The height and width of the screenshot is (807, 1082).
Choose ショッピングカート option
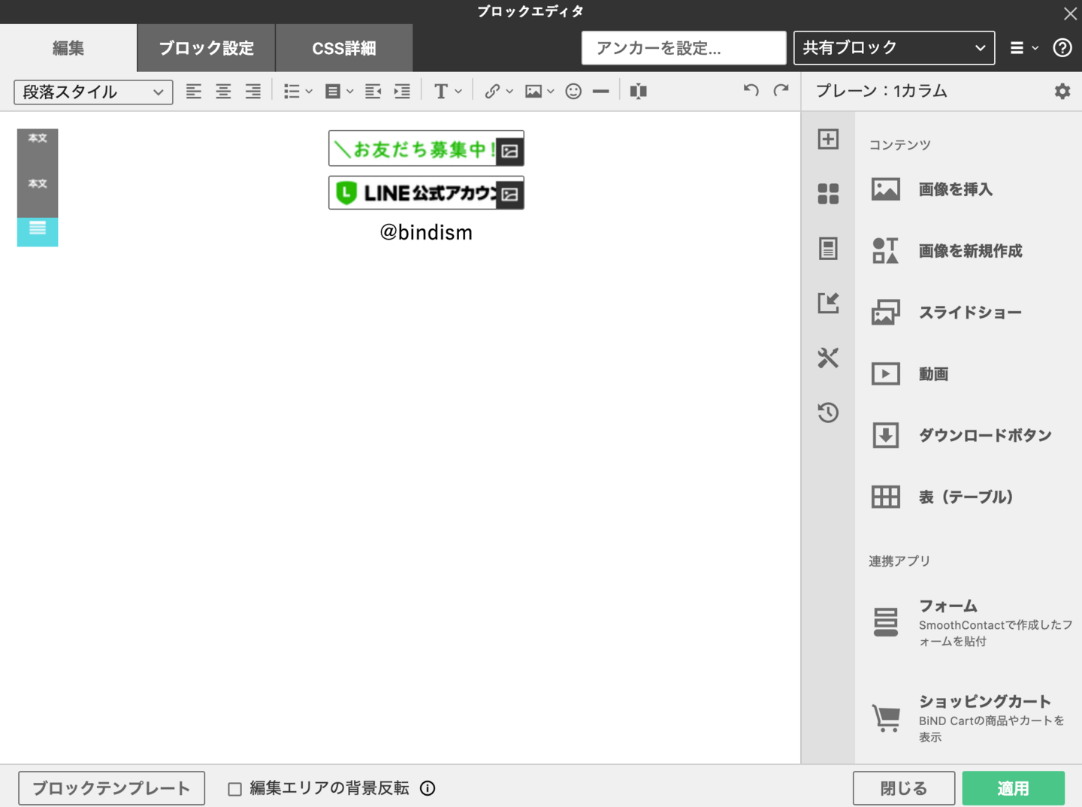click(x=968, y=718)
